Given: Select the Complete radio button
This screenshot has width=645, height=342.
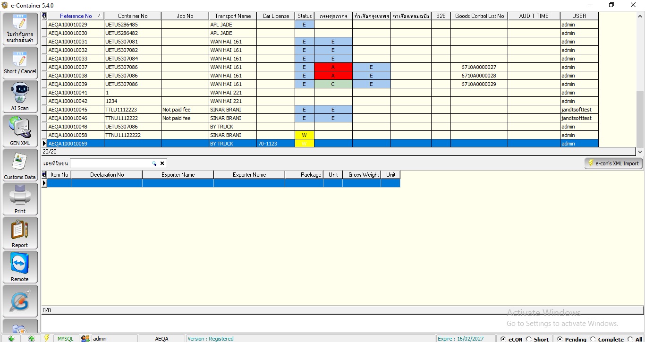Looking at the screenshot, I should tap(593, 339).
